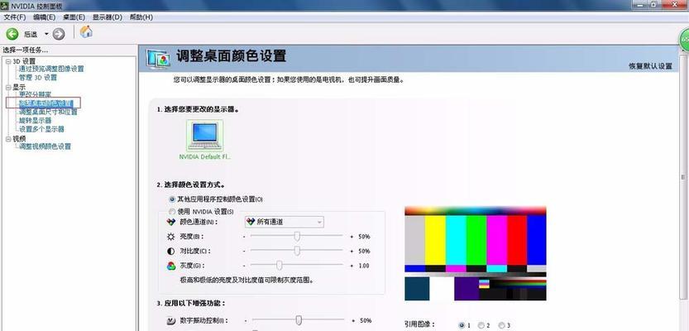This screenshot has height=331, width=689.
Task: Collapse the 视频 tree section
Action: click(x=8, y=138)
